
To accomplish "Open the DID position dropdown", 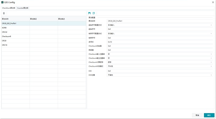I will coord(160,75).
